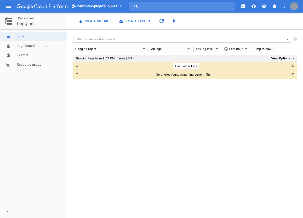Click the right up arrow in log panel
This screenshot has width=303, height=218.
[293, 75]
